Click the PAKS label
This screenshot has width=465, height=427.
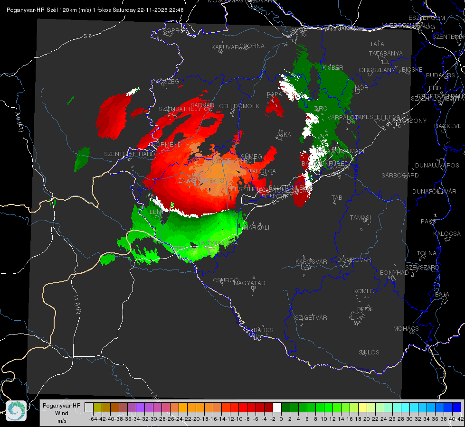pos(428,222)
